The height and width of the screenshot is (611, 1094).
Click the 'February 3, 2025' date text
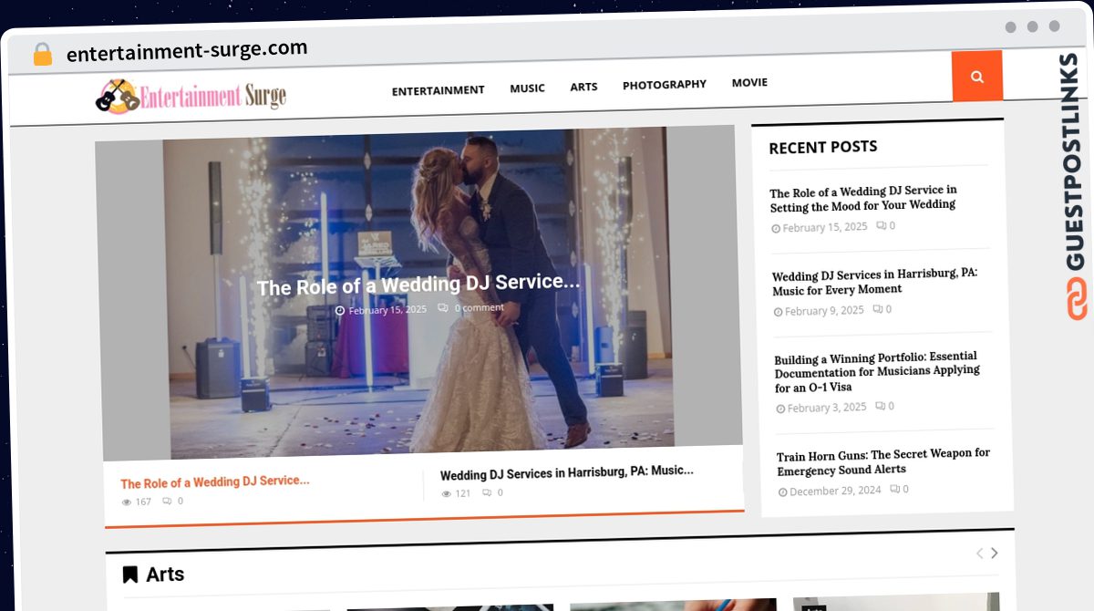point(827,408)
